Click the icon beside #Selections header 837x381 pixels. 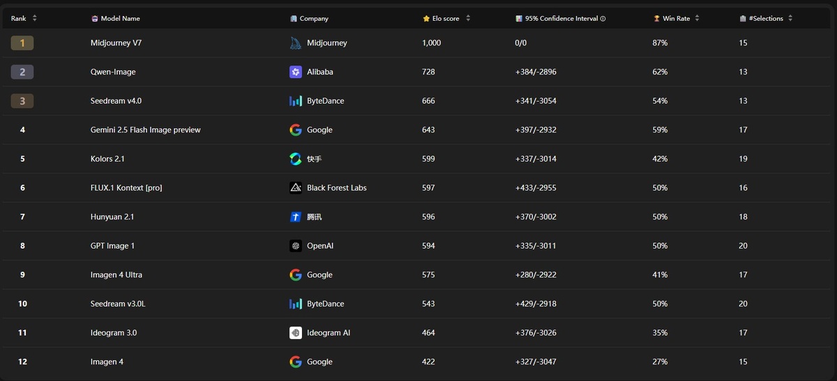743,19
